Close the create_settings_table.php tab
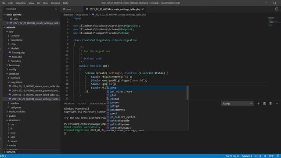Screen dimensions: 281x158 (143, 9)
